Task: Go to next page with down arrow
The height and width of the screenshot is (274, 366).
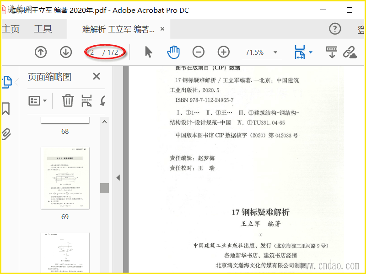Action: [66, 52]
